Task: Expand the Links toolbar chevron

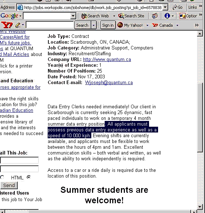Action: [201, 6]
